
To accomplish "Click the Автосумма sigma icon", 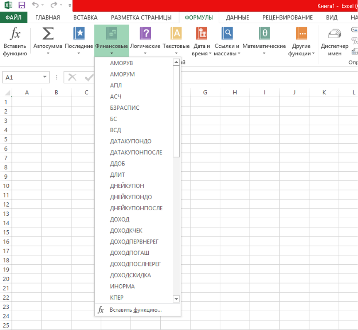I will (x=48, y=33).
